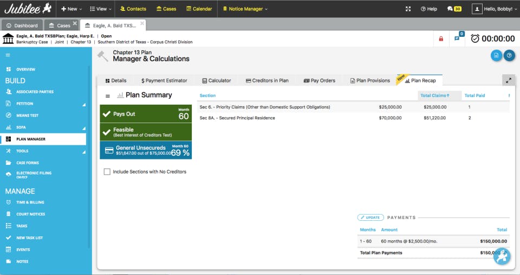The image size is (520, 275).
Task: Click the red lock icon
Action: [x=441, y=39]
